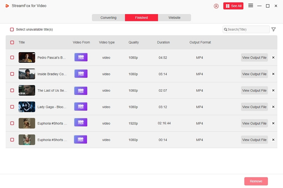Click HBO Max logo in Inside Bradley row

(81, 74)
